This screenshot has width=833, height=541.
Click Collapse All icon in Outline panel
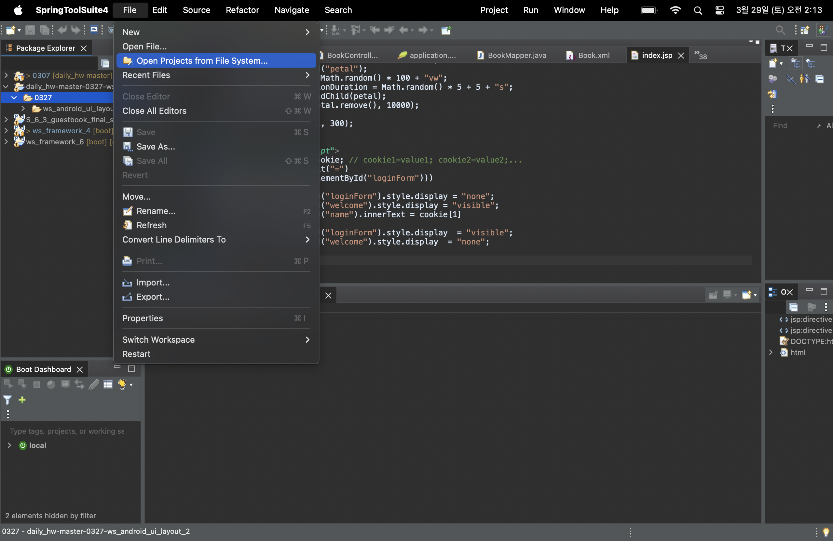coord(794,307)
